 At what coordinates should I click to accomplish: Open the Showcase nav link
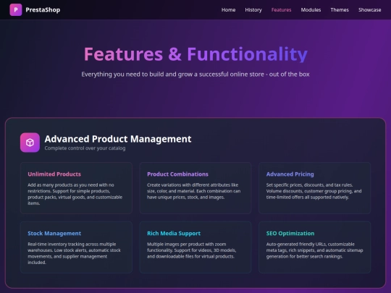tap(369, 9)
